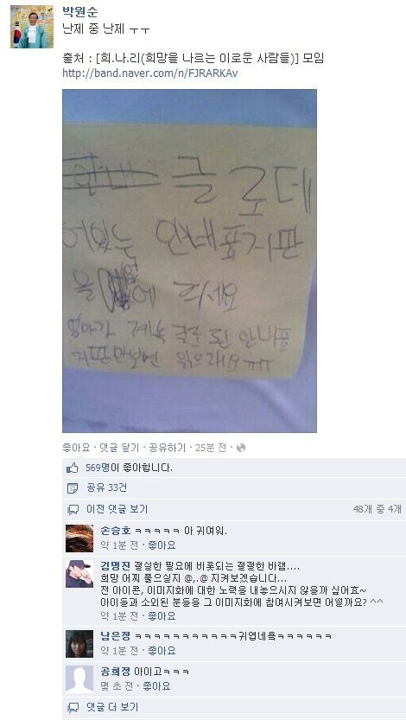
Task: Open 공희정's default silhouette avatar
Action: tap(79, 679)
